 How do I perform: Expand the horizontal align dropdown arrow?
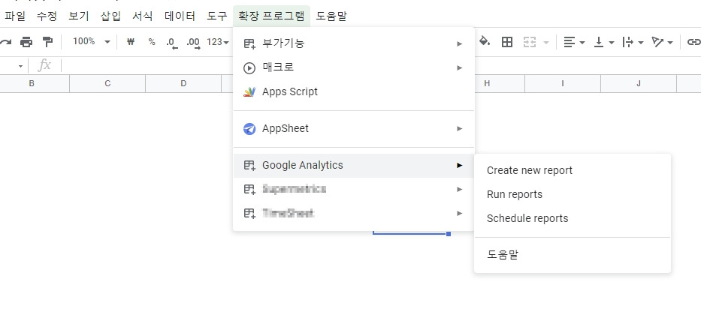pos(582,43)
